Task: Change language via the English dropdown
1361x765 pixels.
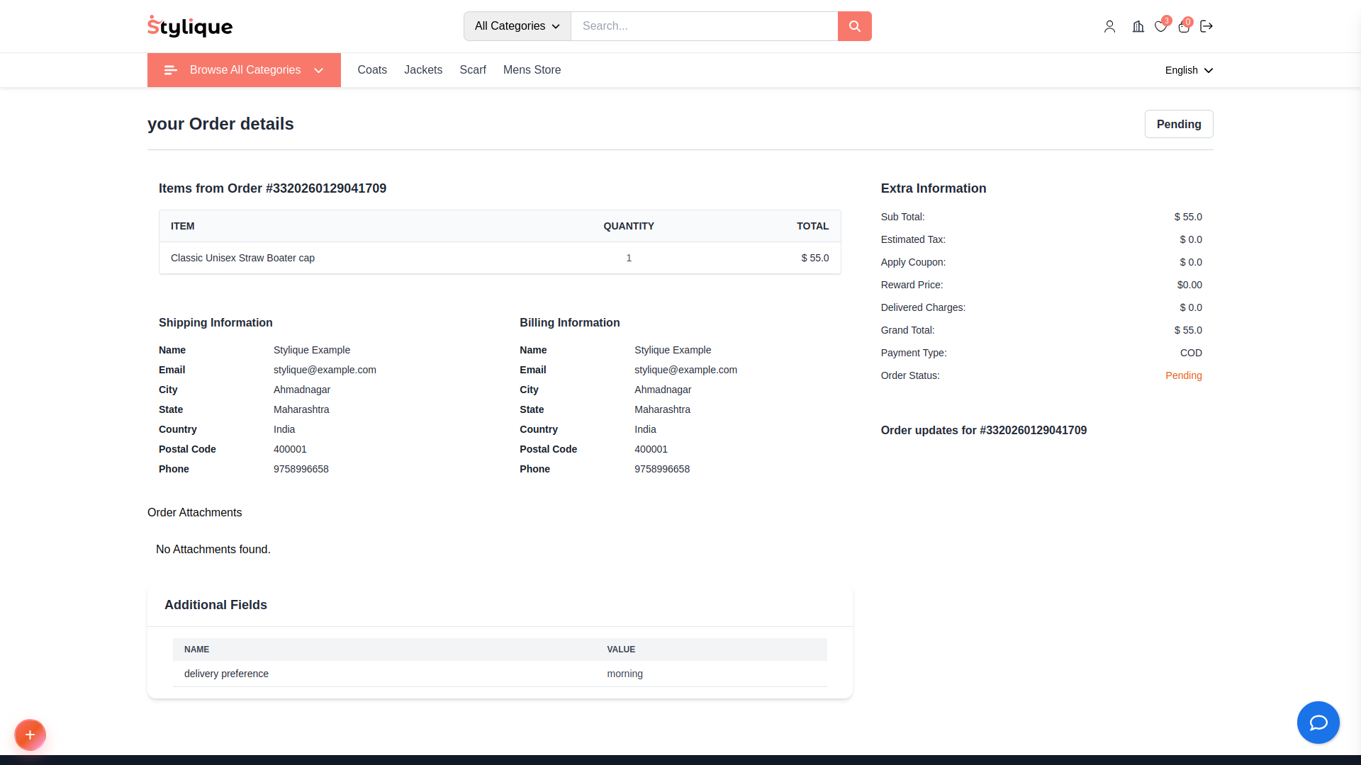Action: point(1189,70)
